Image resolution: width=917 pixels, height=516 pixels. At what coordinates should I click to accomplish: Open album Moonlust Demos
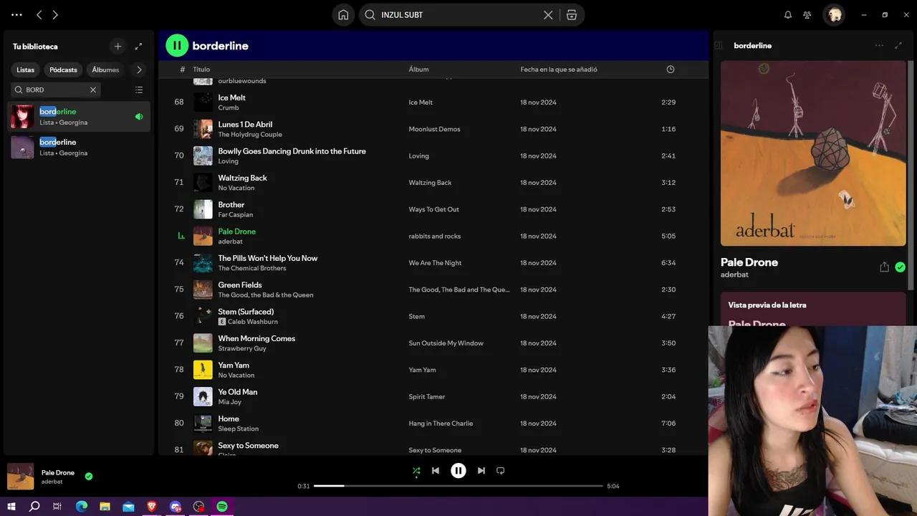click(x=434, y=129)
